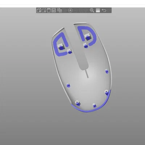145x145 pixels.
Task: Click the dashed circle plus icon
Action: [x=70, y=10]
